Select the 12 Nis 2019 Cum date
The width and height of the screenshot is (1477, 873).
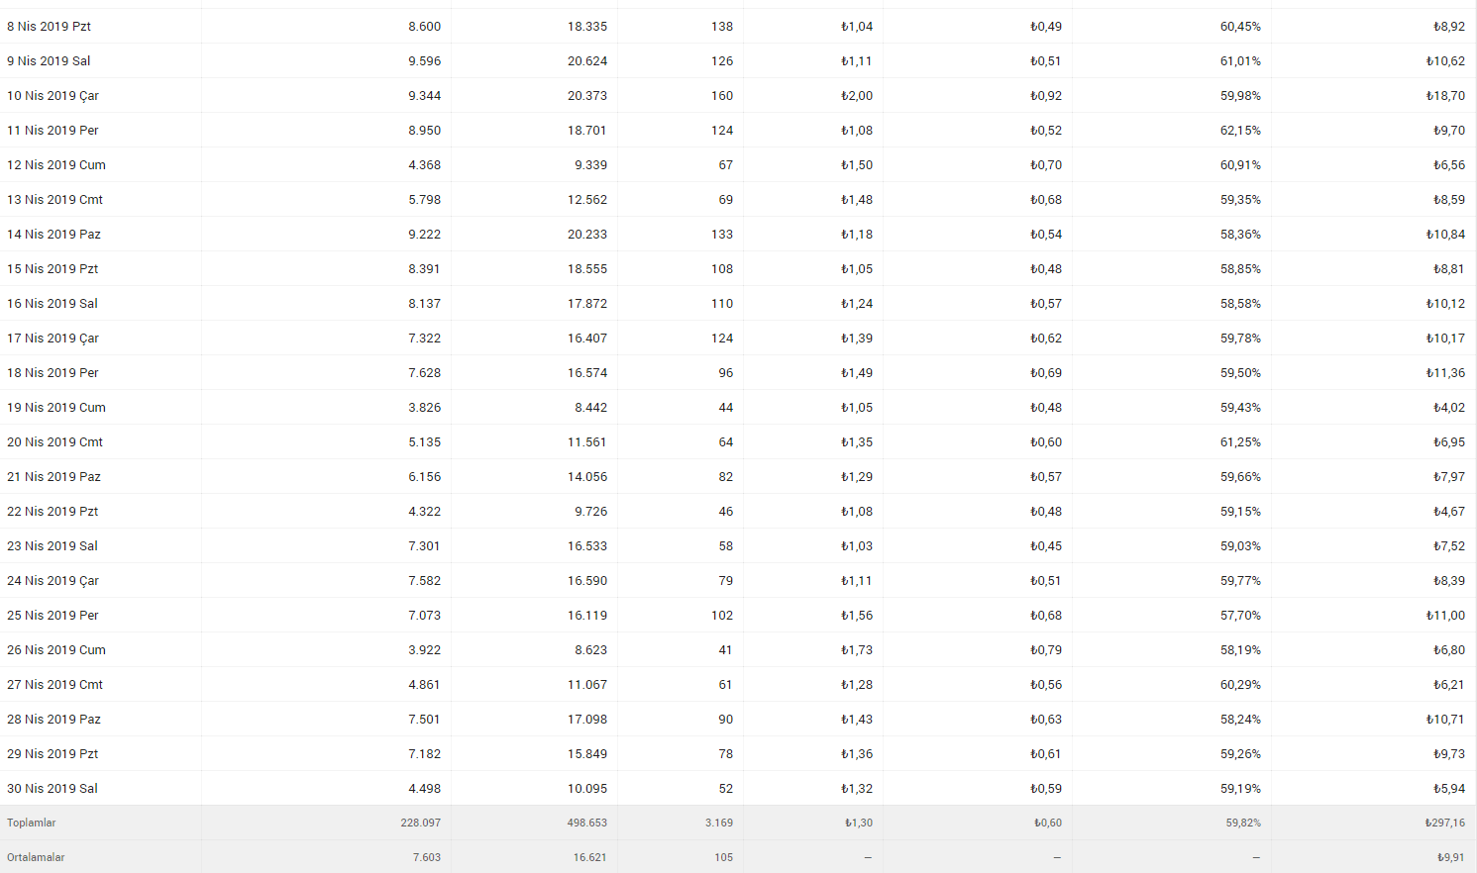pos(56,165)
